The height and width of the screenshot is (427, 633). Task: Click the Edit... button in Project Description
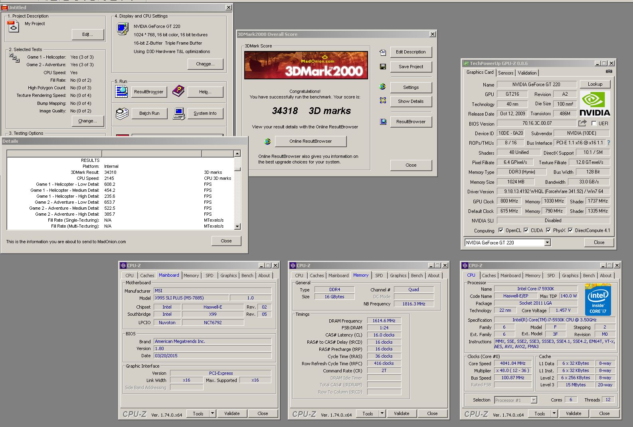click(88, 35)
